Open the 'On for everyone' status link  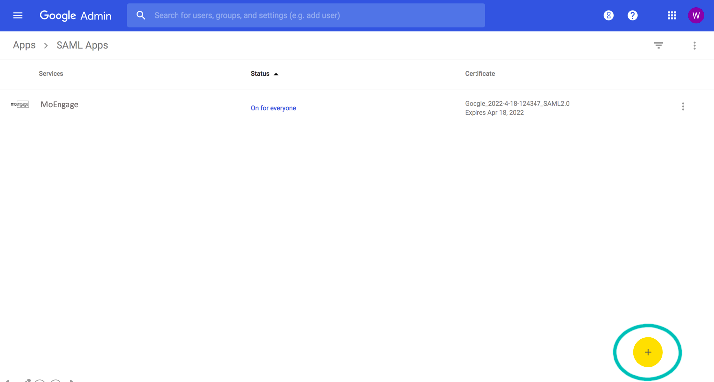pos(273,108)
